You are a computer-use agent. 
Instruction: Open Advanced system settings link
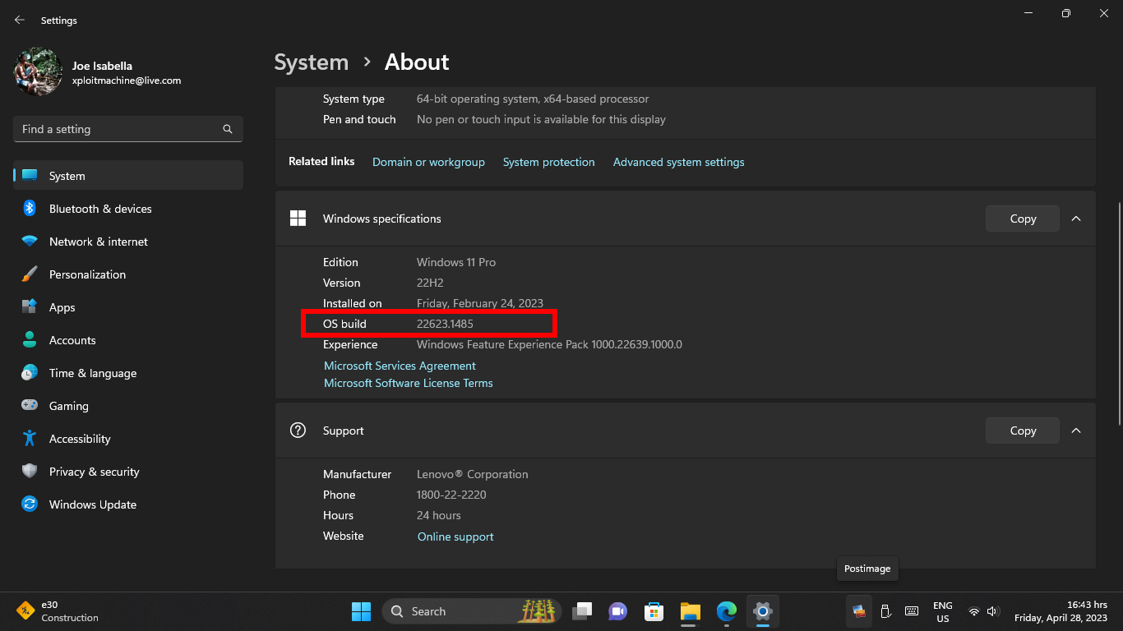(x=678, y=162)
